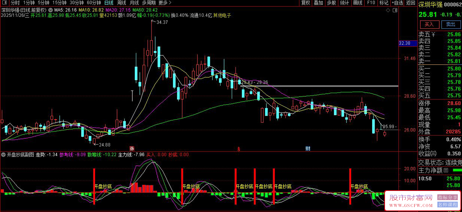
Task: Click the 主力线: -7.96 indicator value
Action: tap(131, 155)
